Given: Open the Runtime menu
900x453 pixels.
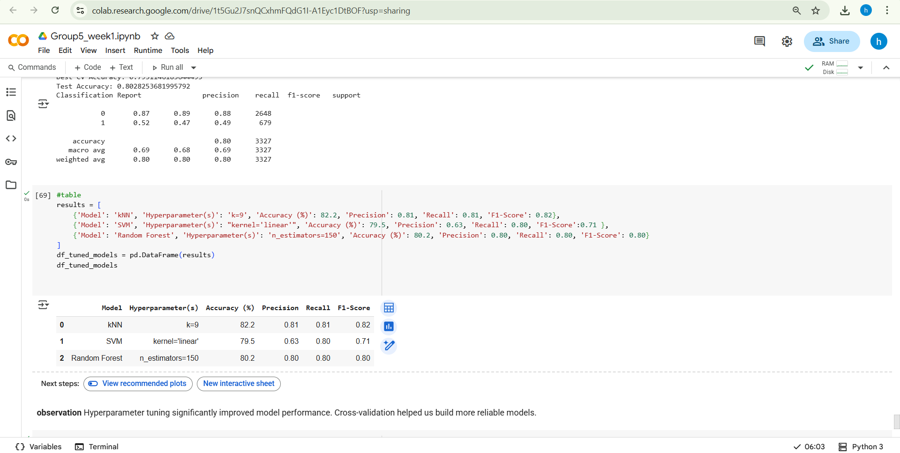Looking at the screenshot, I should (148, 51).
